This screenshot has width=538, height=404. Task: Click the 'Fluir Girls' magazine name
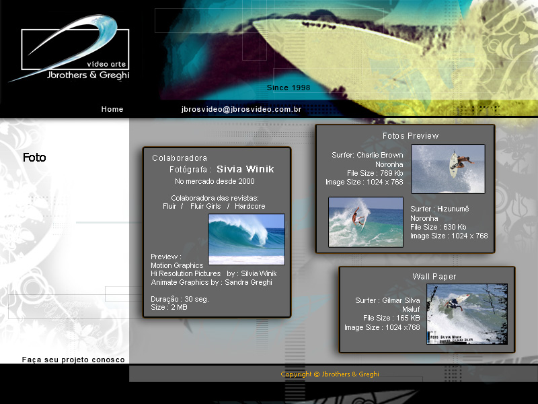tap(206, 206)
